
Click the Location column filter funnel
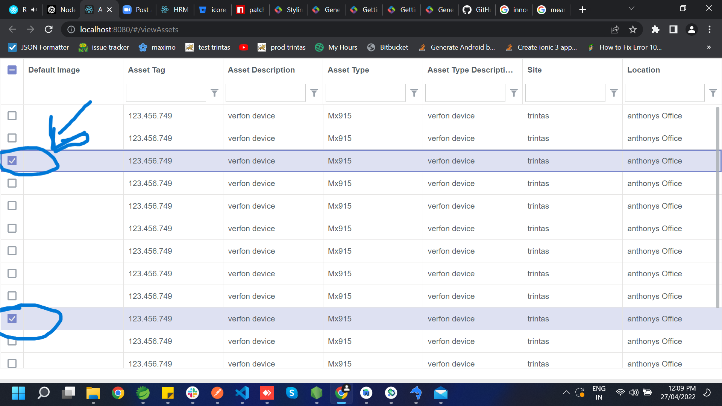(713, 93)
